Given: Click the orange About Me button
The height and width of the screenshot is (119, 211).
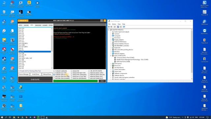Looking at the screenshot, I should [23, 20].
